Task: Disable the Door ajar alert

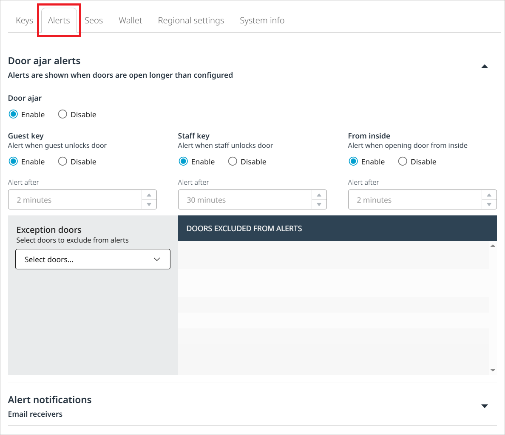Action: click(x=62, y=114)
